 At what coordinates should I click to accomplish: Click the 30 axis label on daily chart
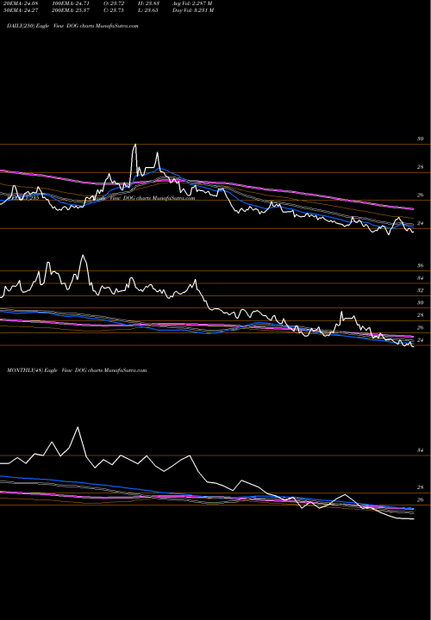[x=421, y=139]
